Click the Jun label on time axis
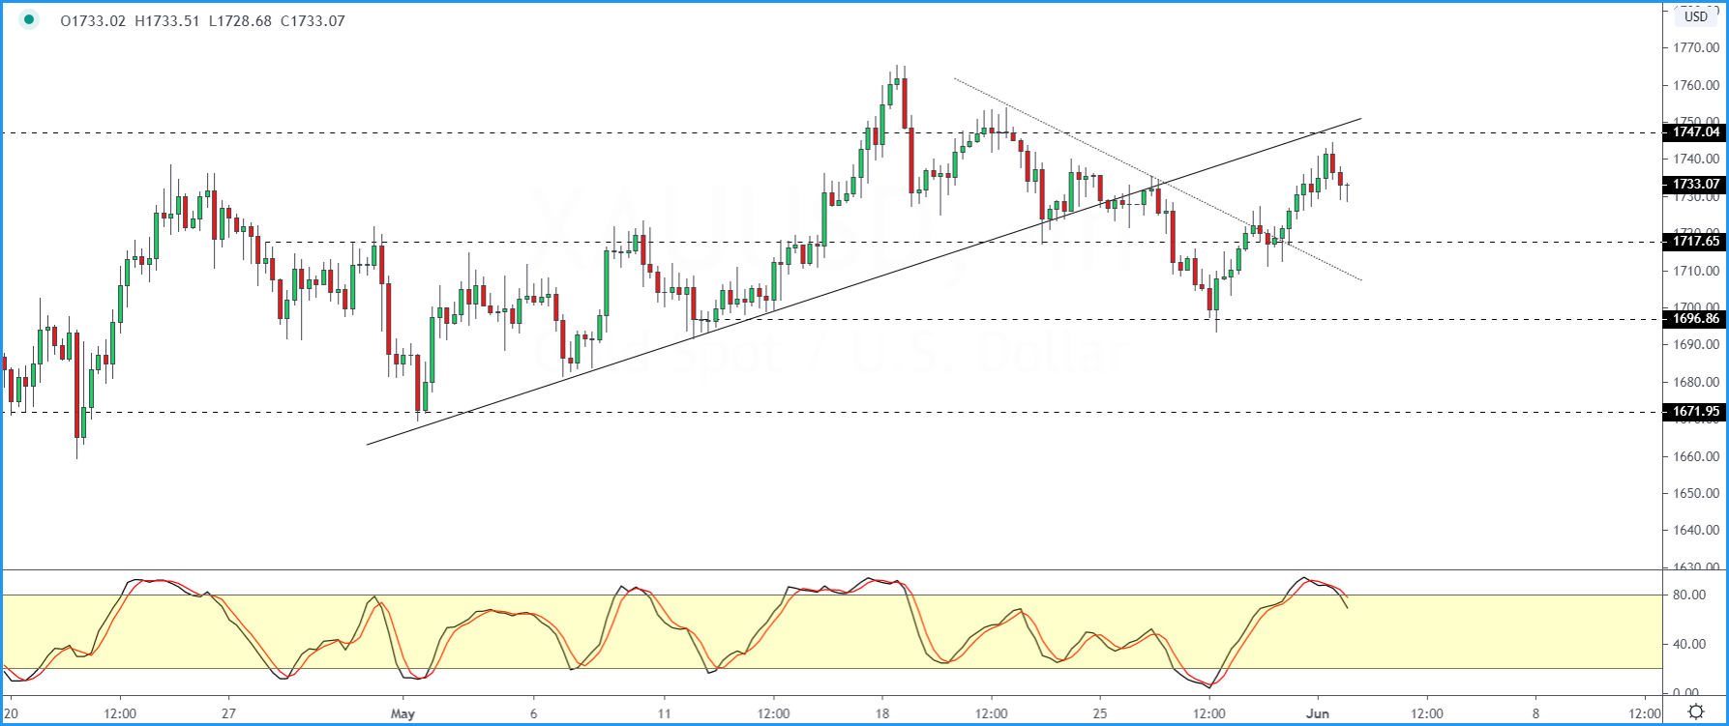Viewport: 1729px width, 726px height. tap(1318, 714)
